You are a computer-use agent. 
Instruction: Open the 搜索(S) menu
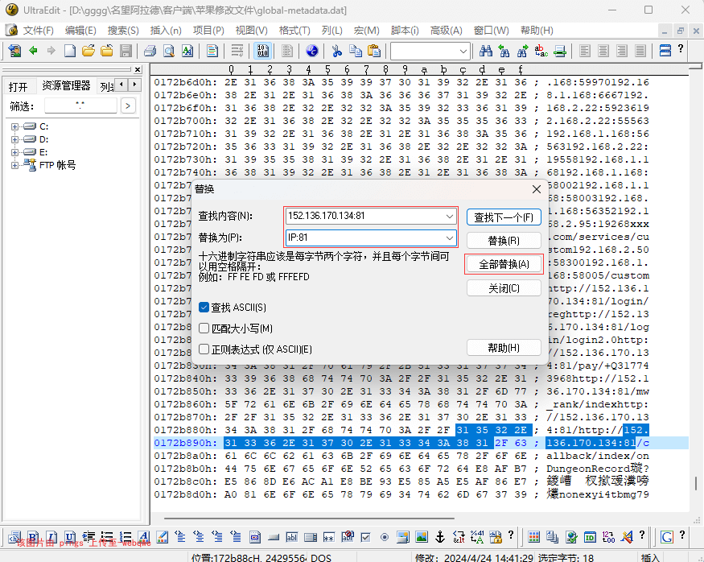[x=123, y=31]
